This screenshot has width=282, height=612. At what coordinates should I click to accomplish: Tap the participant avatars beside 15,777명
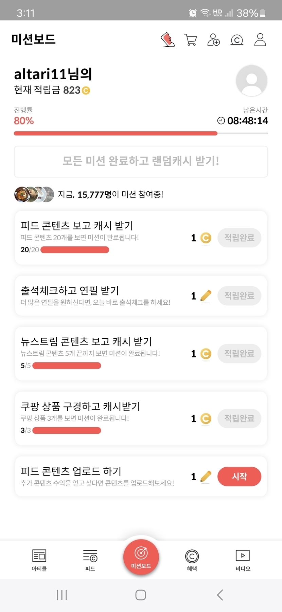[34, 194]
